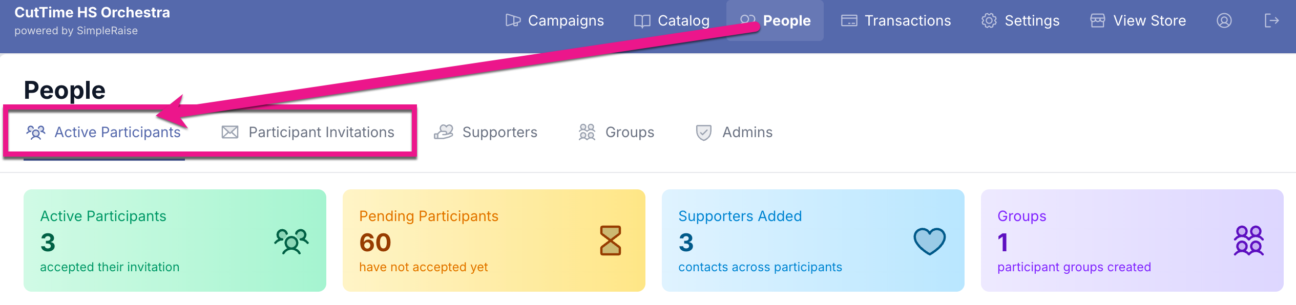
Task: Select the Admins tab
Action: (747, 132)
